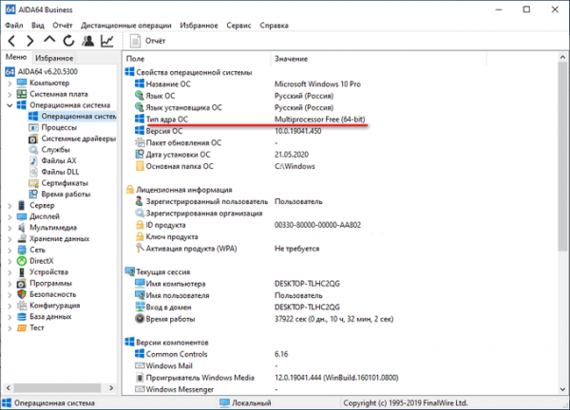Click the Хранение данных drive icon
Screen dimensions: 570x410
[22, 238]
